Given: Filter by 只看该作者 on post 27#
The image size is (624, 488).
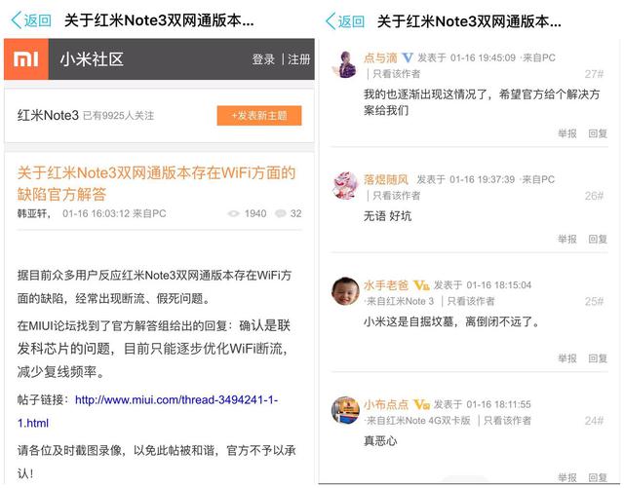Looking at the screenshot, I should click(x=397, y=74).
